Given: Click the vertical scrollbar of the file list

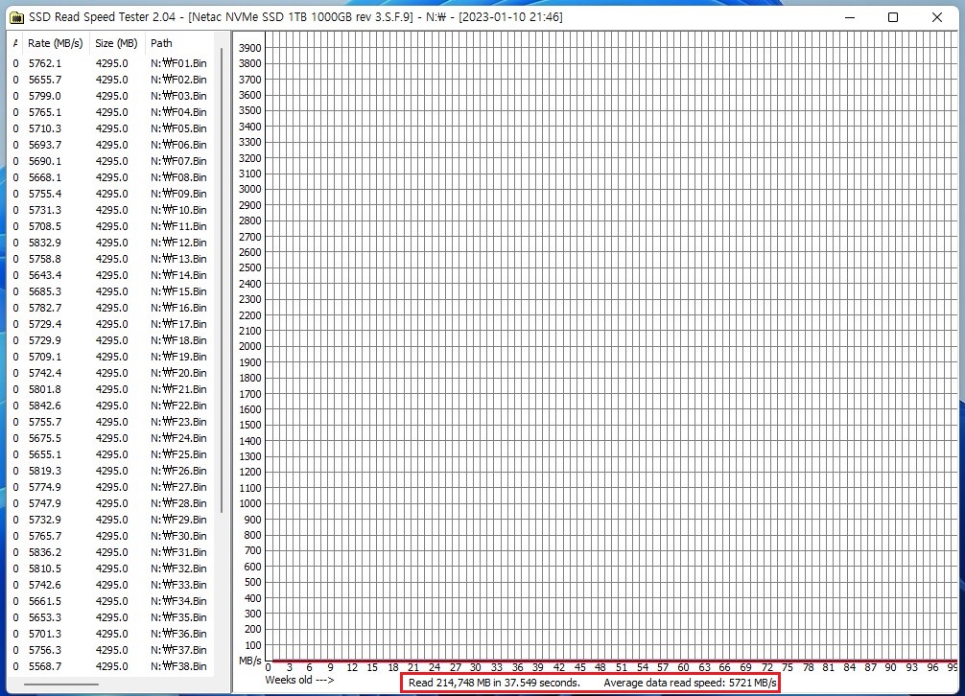Looking at the screenshot, I should point(222,280).
